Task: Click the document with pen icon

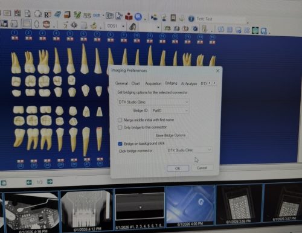Action: tap(119, 16)
